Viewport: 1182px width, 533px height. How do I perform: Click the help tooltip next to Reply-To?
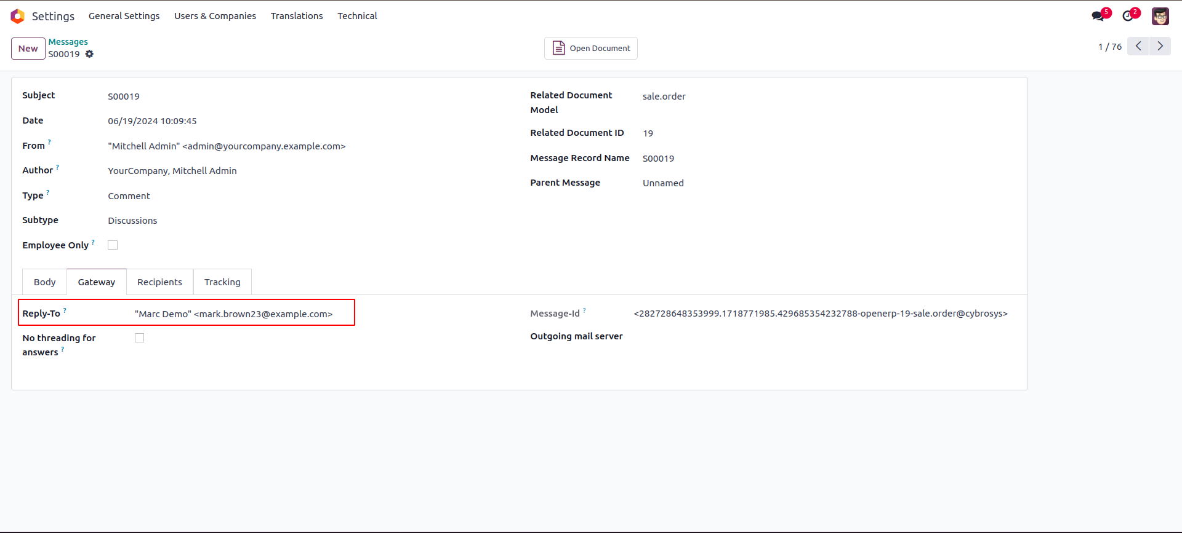(65, 310)
